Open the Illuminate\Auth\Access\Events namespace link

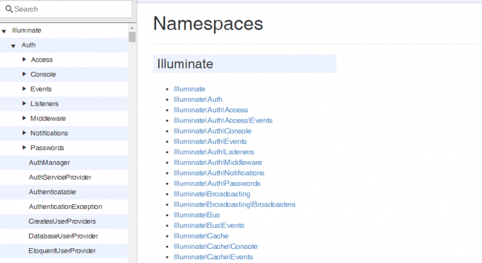(223, 121)
